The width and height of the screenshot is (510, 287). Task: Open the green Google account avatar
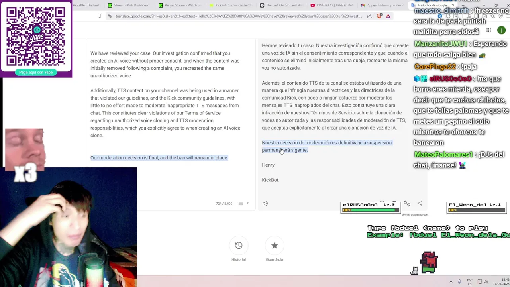[x=502, y=30]
